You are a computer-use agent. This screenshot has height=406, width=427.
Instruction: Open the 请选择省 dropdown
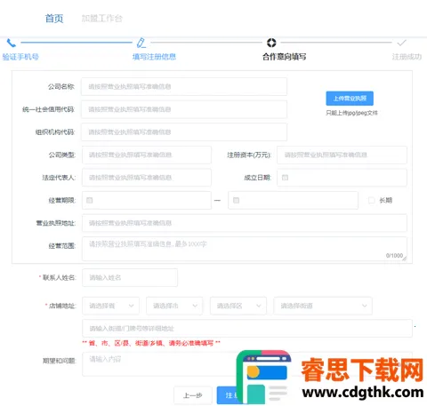tap(110, 306)
